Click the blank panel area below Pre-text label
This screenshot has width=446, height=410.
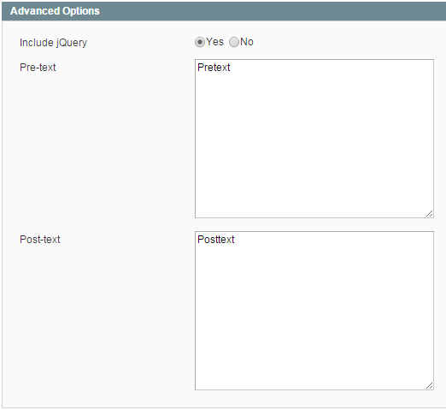pyautogui.click(x=97, y=148)
